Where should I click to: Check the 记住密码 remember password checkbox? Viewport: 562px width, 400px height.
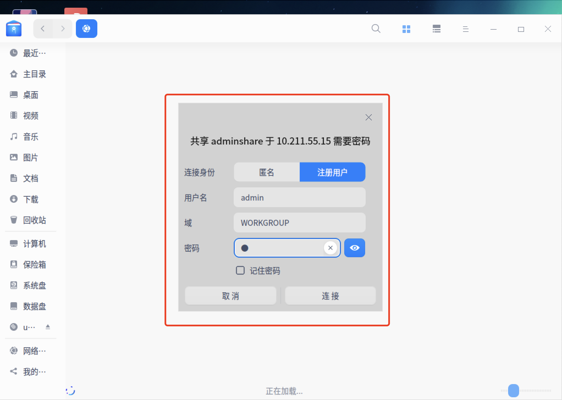coord(240,270)
